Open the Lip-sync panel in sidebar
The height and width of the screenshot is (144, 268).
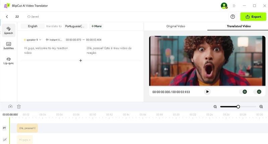point(8,61)
